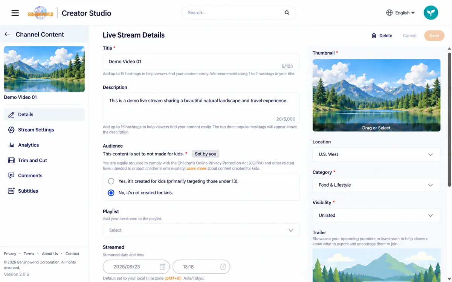452x282 pixels.
Task: Go back using Channel Content arrow
Action: click(8, 34)
